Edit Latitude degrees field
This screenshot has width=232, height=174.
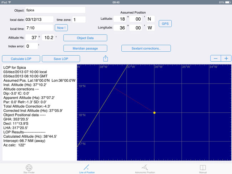tap(120, 19)
